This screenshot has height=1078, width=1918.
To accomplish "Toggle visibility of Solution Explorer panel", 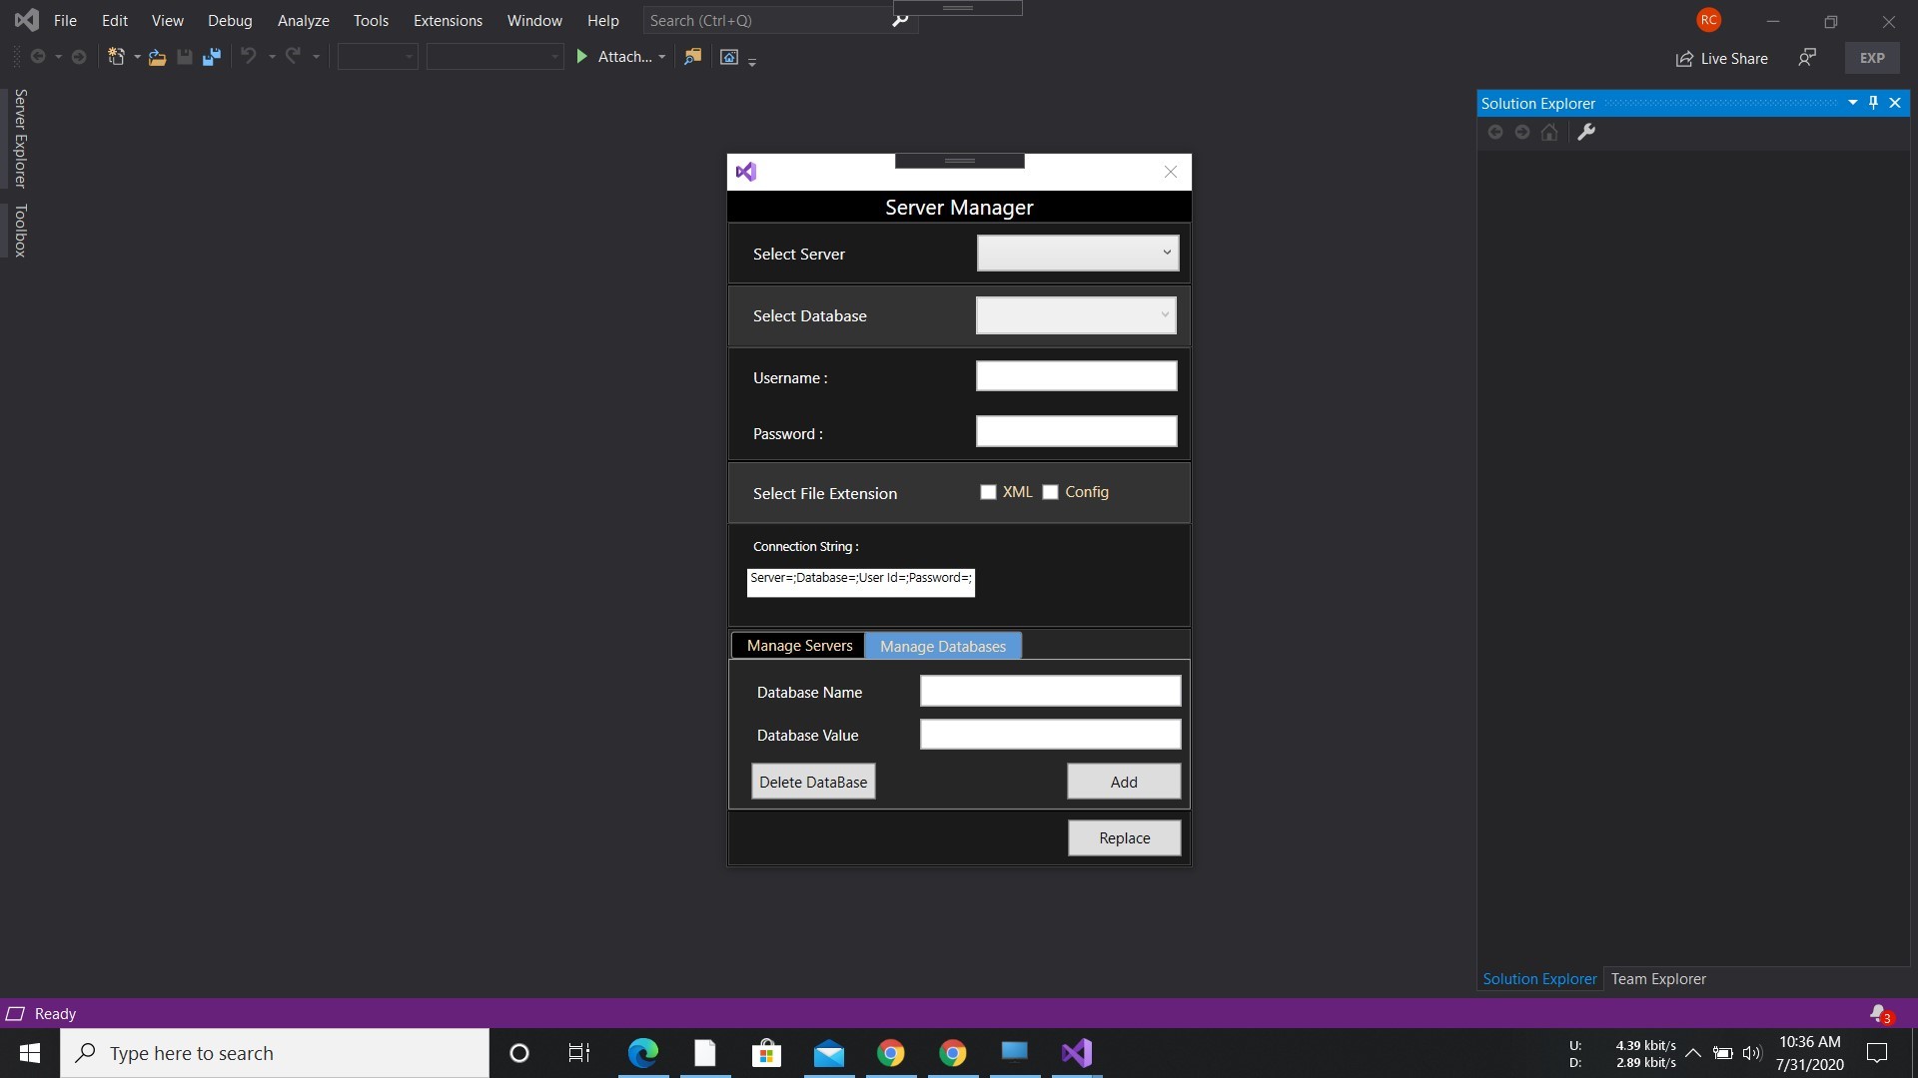I will pos(1873,102).
